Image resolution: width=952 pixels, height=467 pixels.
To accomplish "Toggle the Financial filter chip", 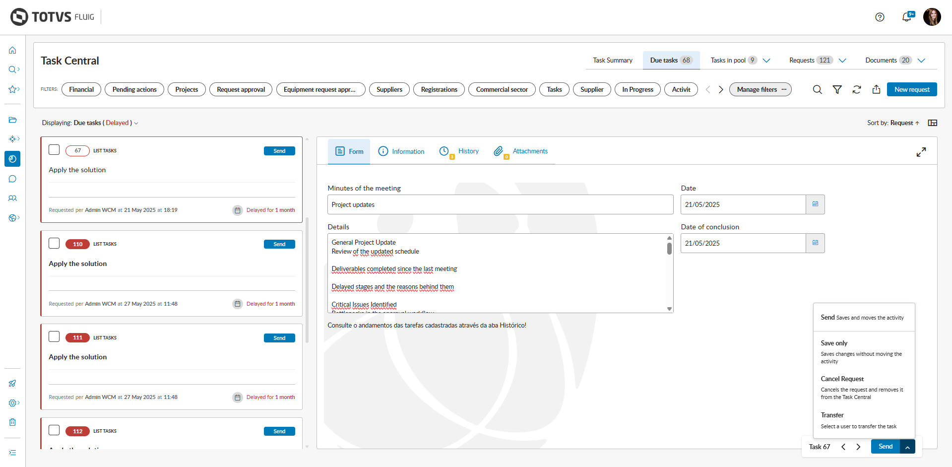I will (81, 89).
